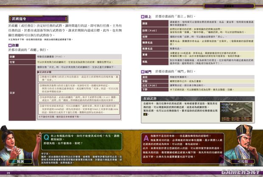This screenshot has width=263, height=177.
Task: Click the 魏諷 biography text below the question
Action: click(x=81, y=158)
